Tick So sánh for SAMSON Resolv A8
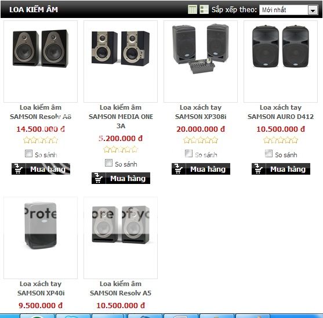The width and height of the screenshot is (323, 318). pyautogui.click(x=28, y=154)
